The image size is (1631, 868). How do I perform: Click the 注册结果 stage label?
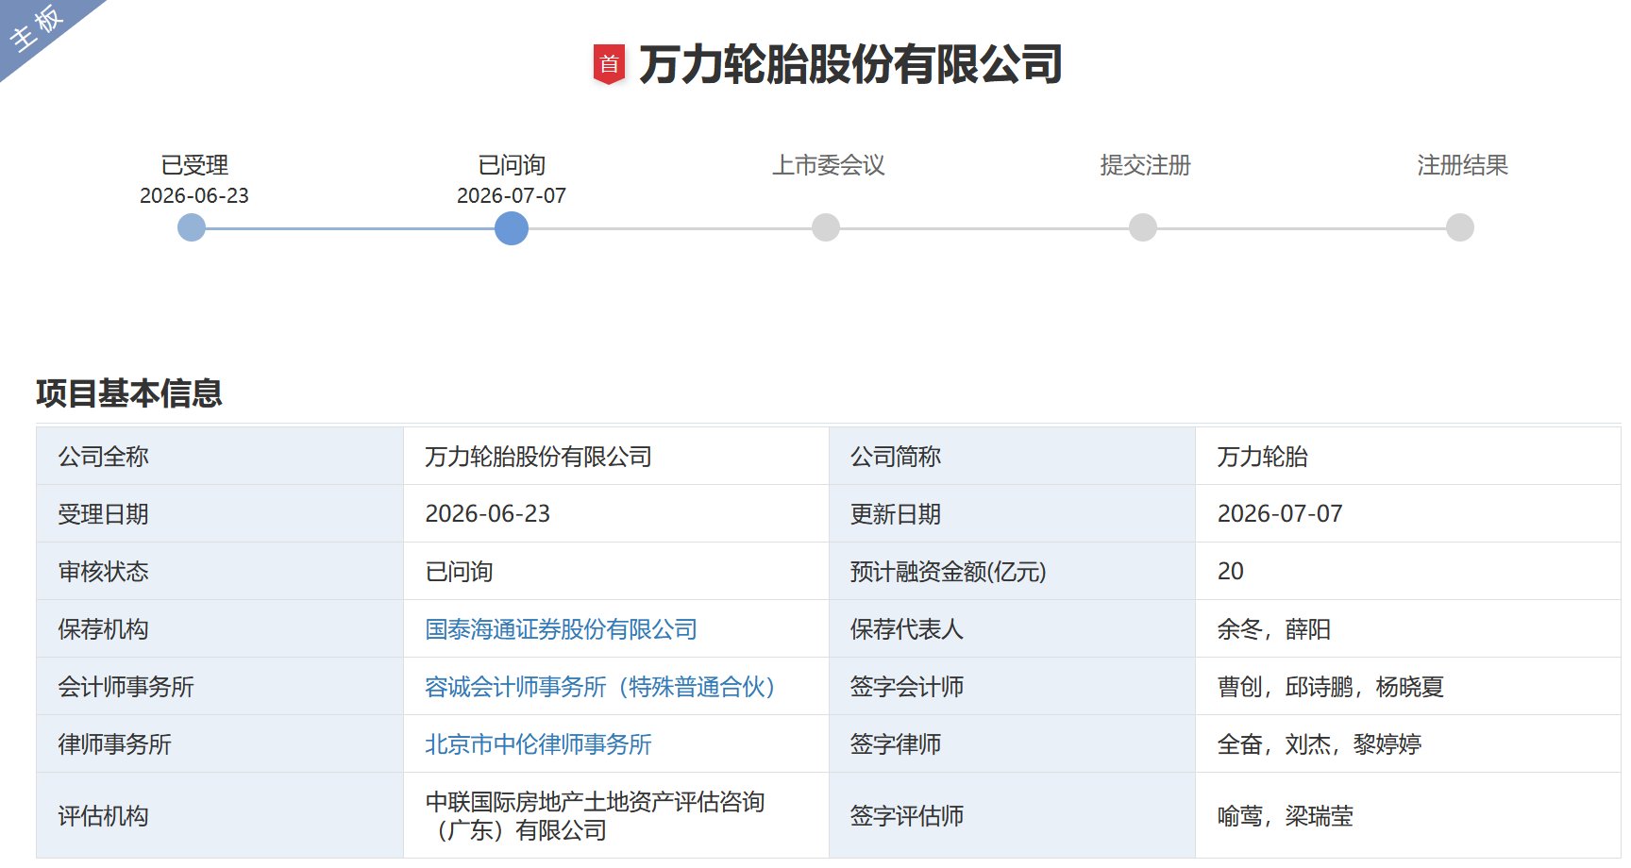coord(1463,165)
